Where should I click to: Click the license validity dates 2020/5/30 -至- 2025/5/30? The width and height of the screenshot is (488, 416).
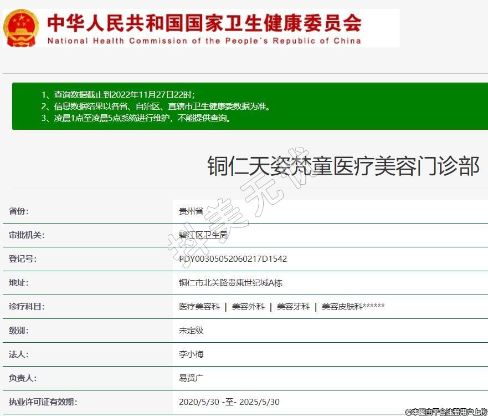pos(229,402)
